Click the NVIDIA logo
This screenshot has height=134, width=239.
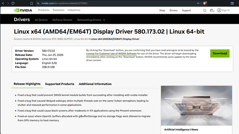[23, 10]
